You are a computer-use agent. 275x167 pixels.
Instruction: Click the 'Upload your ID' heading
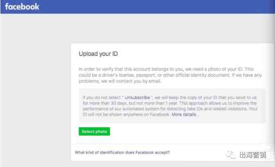(98, 54)
